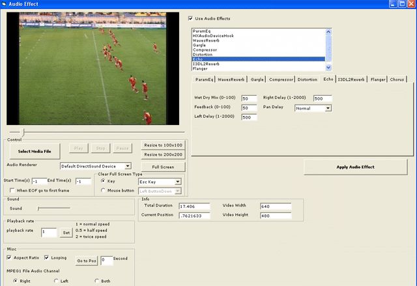
Task: Click the Right Delay input field
Action: (323, 98)
